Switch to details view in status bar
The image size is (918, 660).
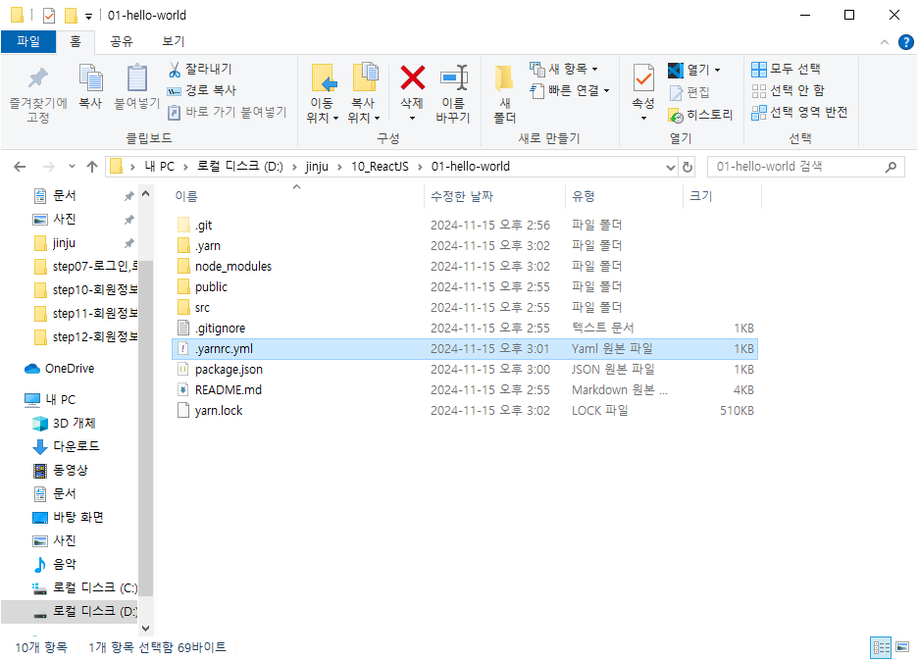(x=881, y=647)
